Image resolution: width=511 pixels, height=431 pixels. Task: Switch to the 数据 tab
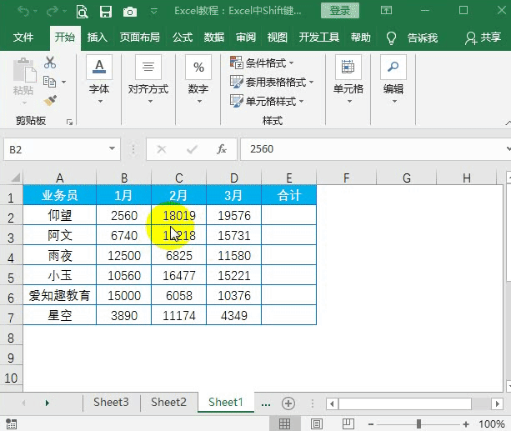(214, 38)
